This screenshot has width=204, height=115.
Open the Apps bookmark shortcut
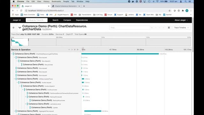[x=16, y=15]
